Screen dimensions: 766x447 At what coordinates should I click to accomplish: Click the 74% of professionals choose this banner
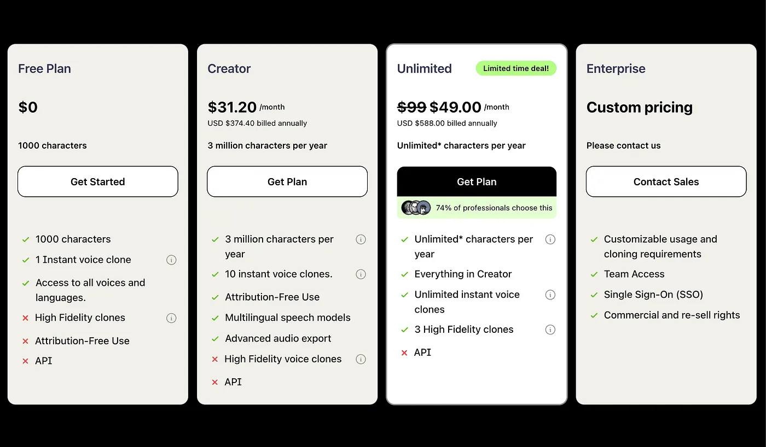click(x=477, y=208)
